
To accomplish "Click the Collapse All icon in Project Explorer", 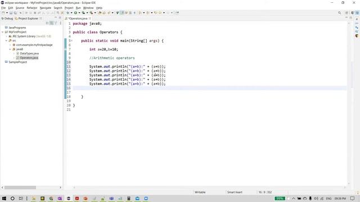I will coord(47,23).
